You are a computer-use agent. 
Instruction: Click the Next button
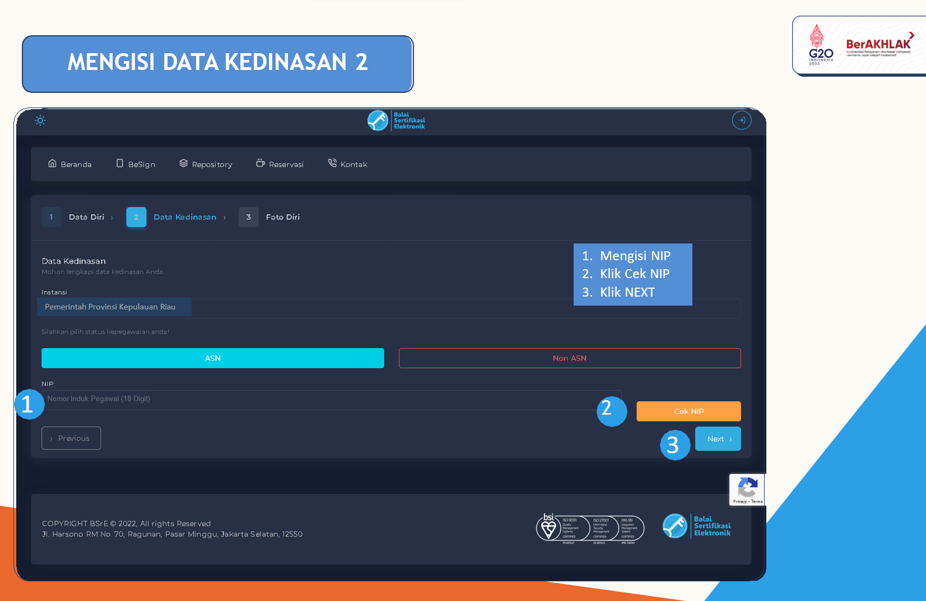[x=718, y=439]
